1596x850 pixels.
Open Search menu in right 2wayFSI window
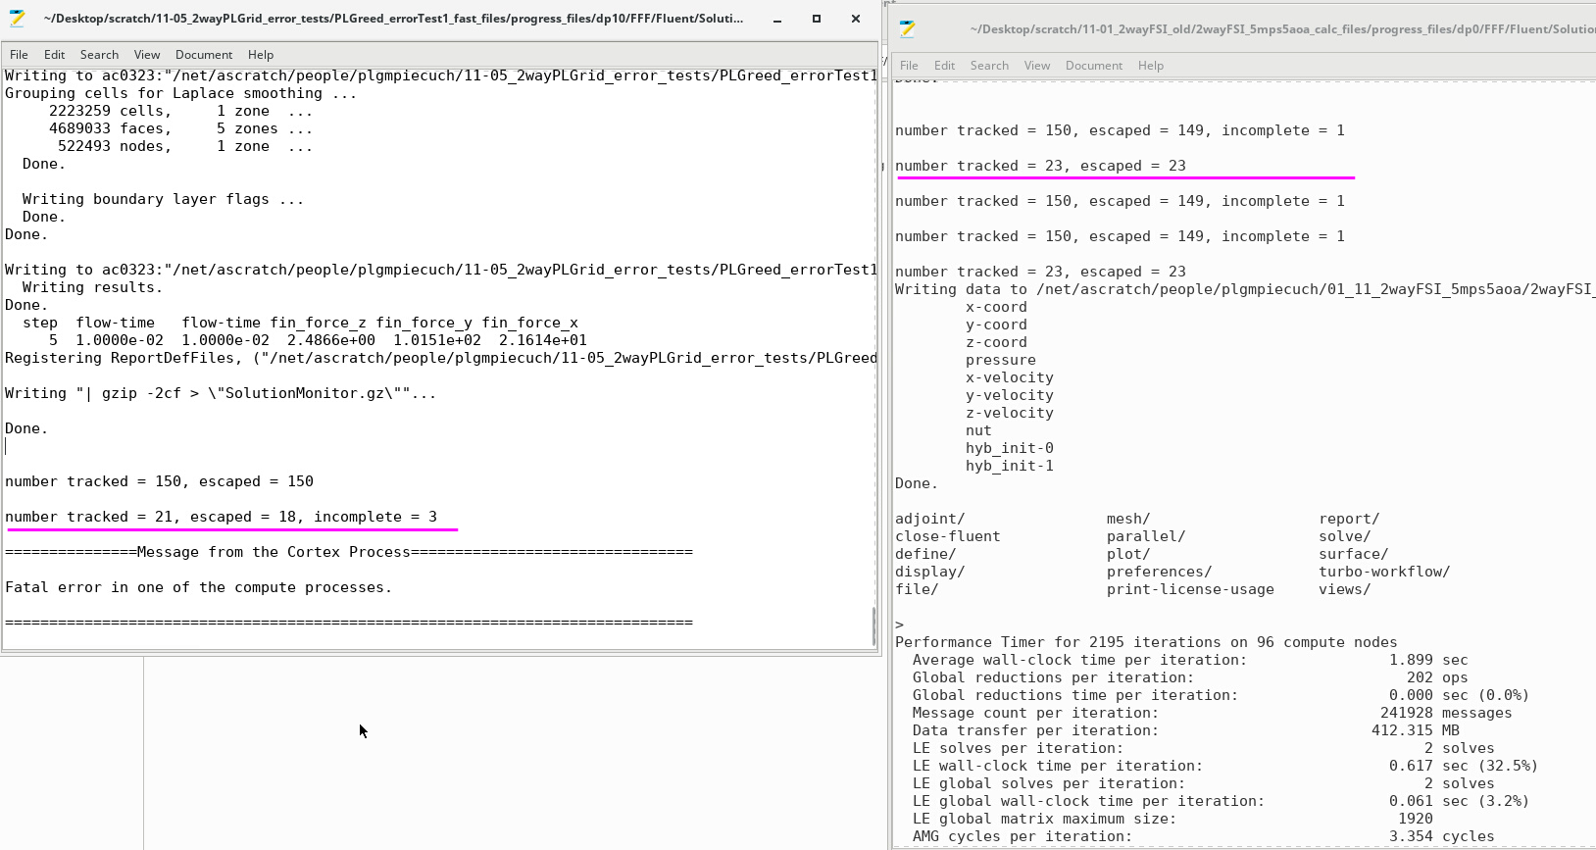coord(989,66)
